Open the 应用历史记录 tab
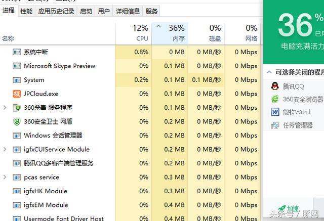 [56, 11]
